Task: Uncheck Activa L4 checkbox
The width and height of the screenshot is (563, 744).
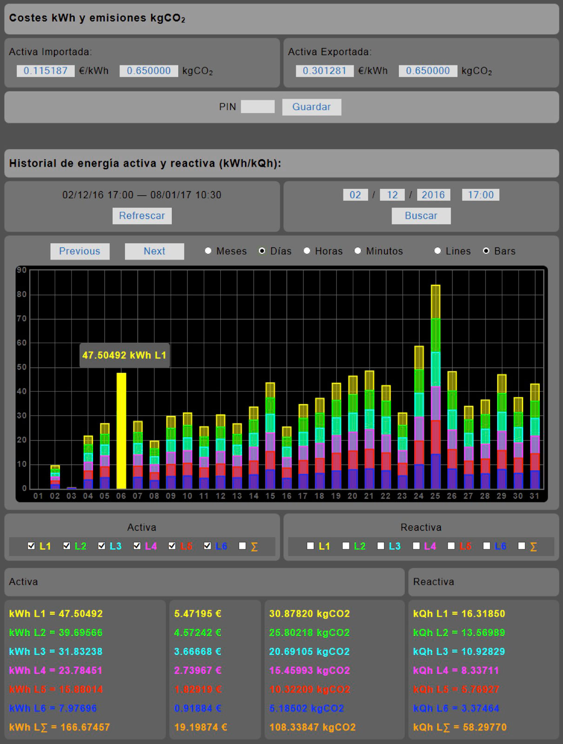Action: tap(137, 546)
